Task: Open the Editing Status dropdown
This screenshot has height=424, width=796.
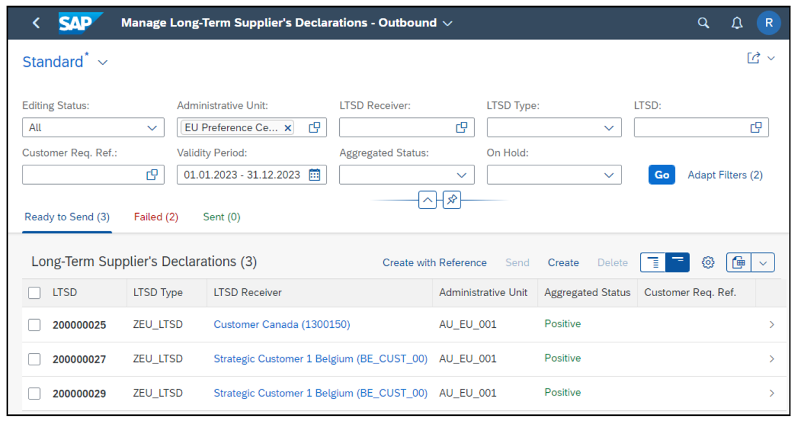Action: click(x=152, y=127)
